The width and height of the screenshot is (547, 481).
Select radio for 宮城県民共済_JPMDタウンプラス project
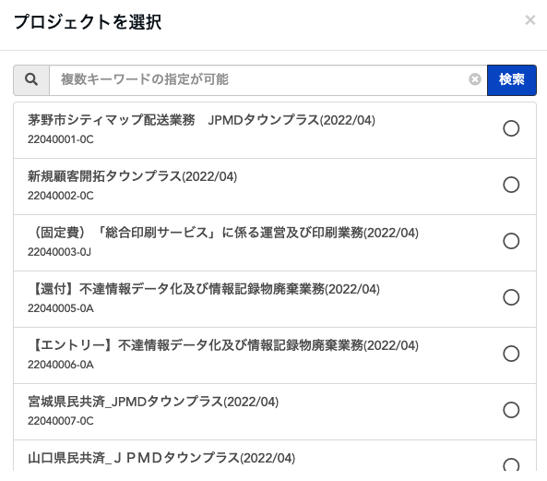point(511,410)
